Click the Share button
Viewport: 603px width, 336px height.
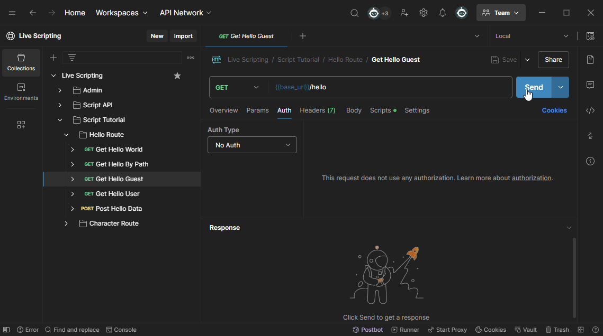click(x=553, y=60)
